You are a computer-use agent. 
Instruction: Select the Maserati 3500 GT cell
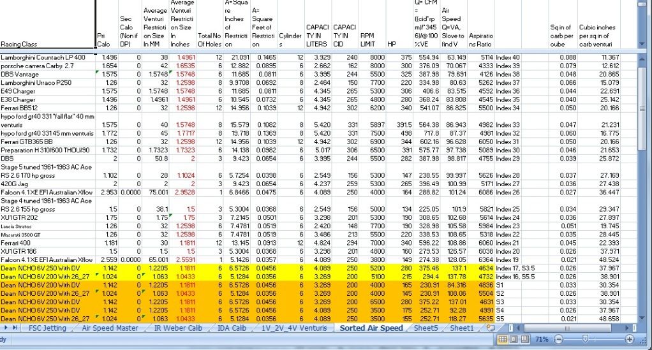[48, 235]
